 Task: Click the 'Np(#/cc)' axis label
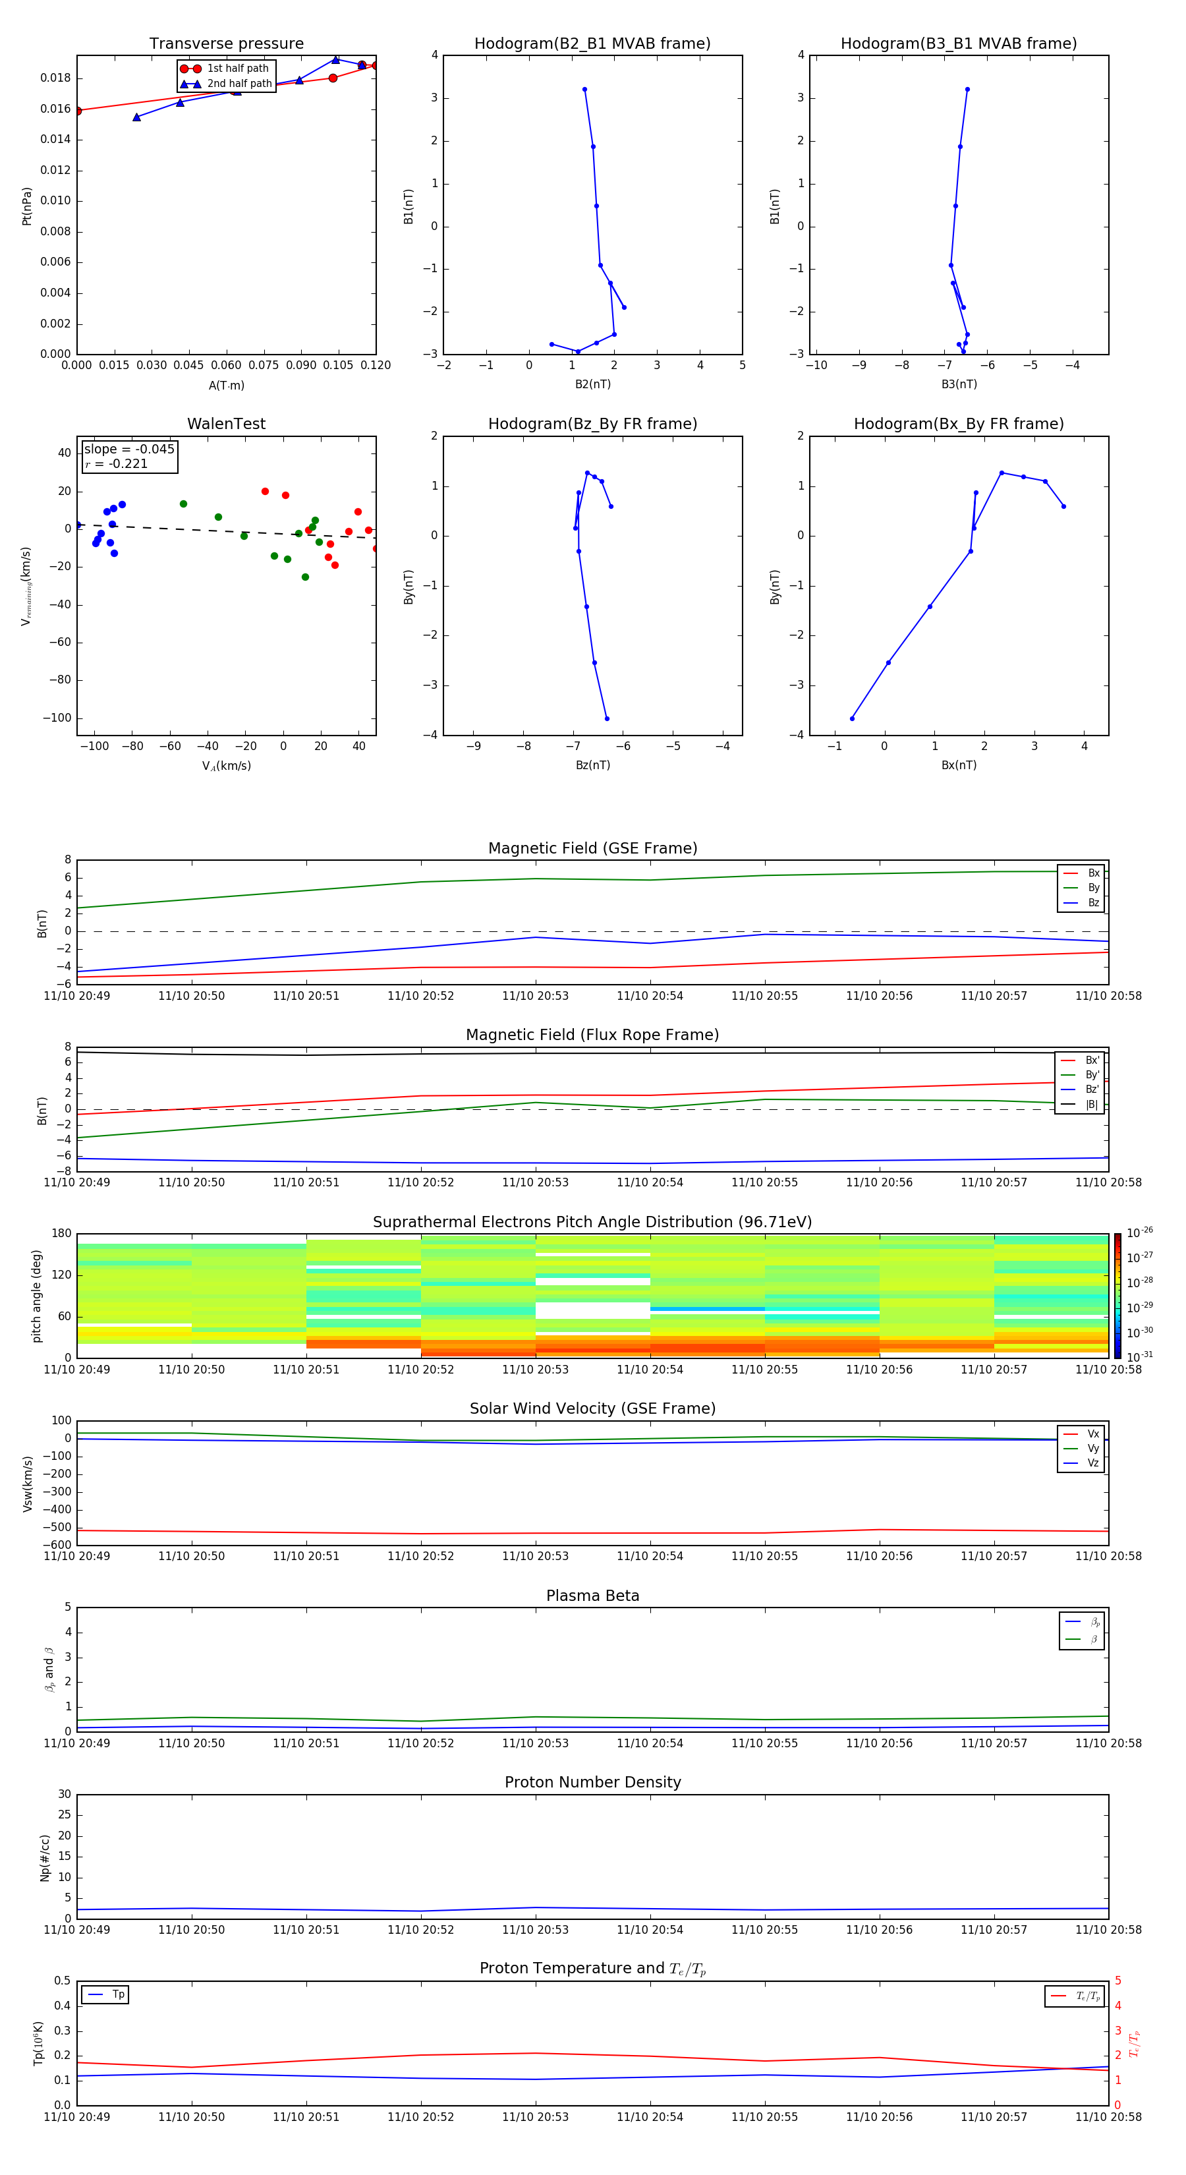pos(45,1857)
